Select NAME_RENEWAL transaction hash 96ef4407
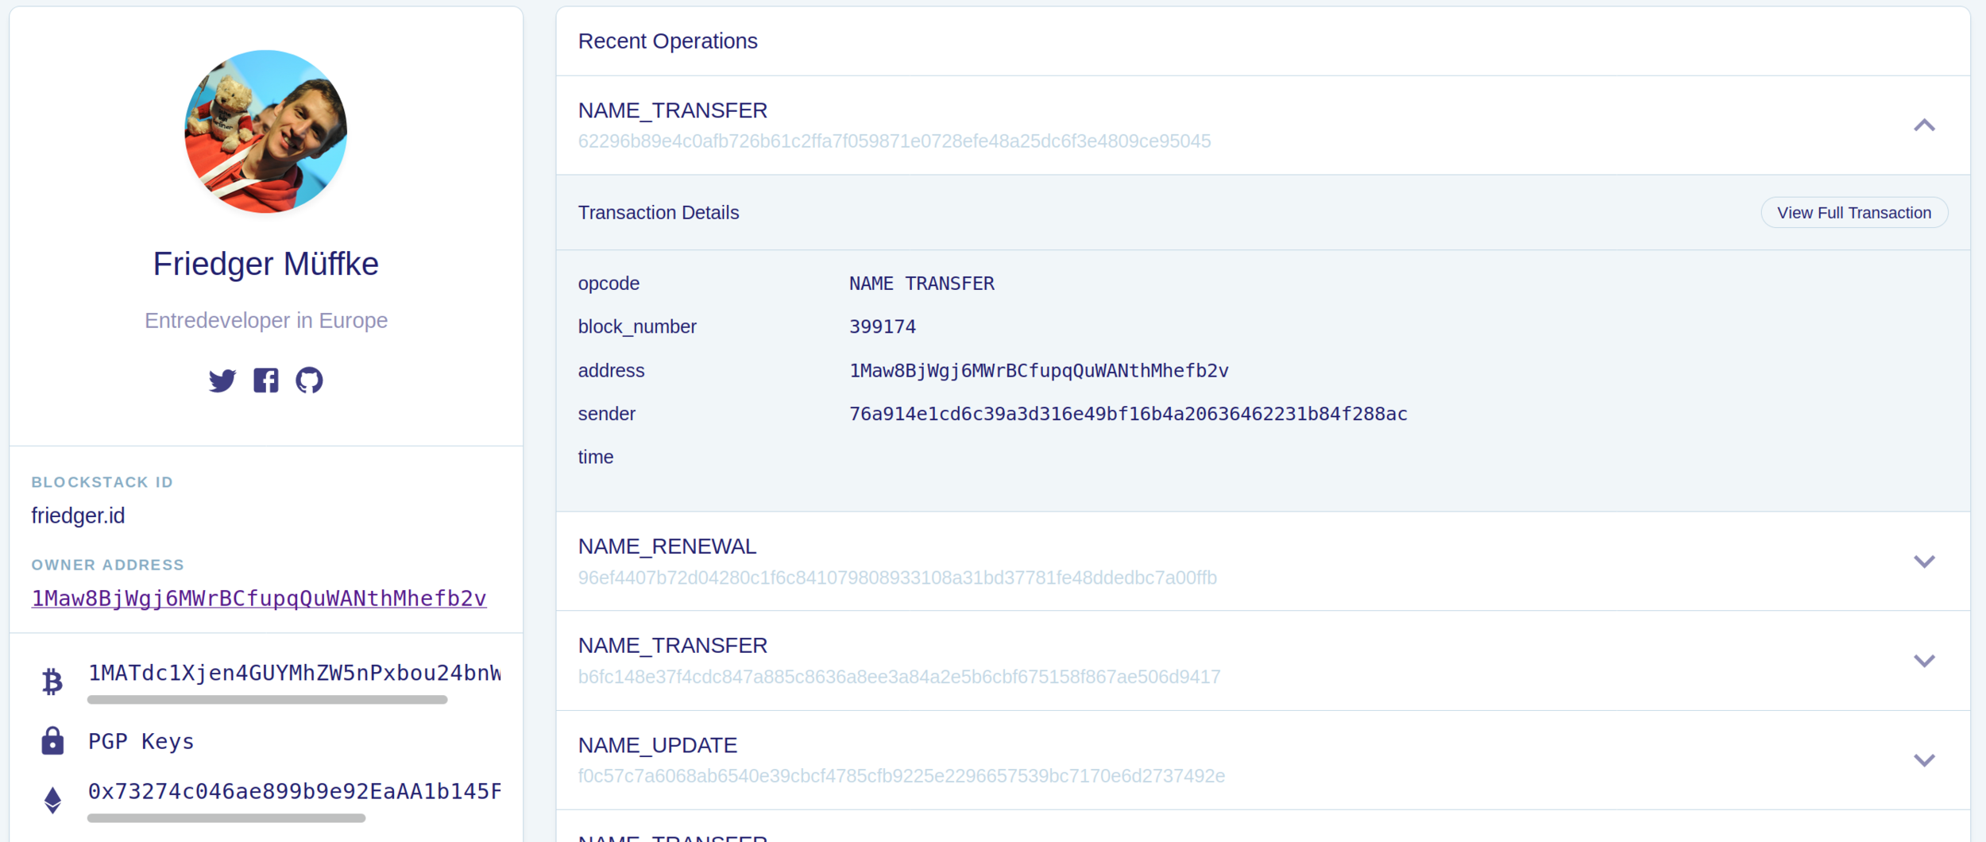 coord(898,577)
